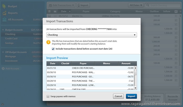The width and height of the screenshot is (183, 107).
Task: Check the Electric Co. row checkbox
Action: (x=49, y=16)
